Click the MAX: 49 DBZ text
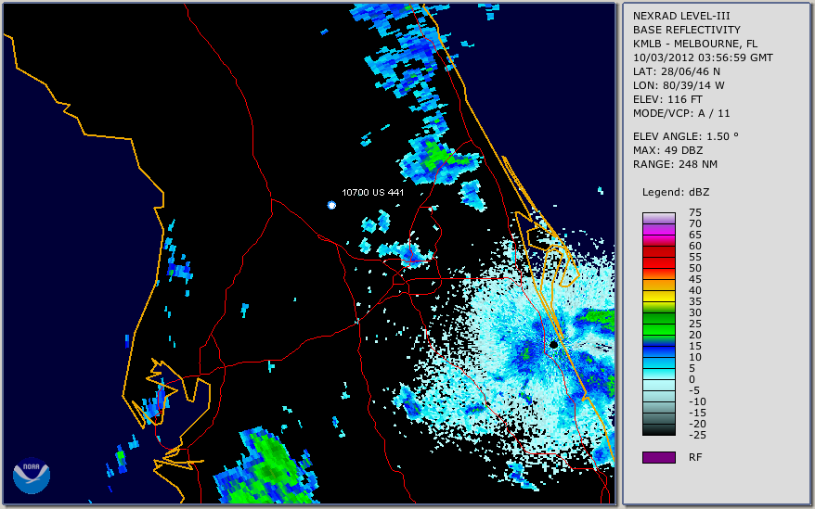 [x=667, y=150]
